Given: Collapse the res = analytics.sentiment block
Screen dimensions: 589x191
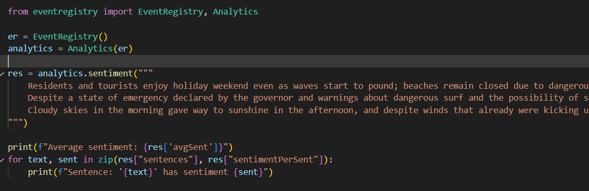Looking at the screenshot, I should 2,73.
